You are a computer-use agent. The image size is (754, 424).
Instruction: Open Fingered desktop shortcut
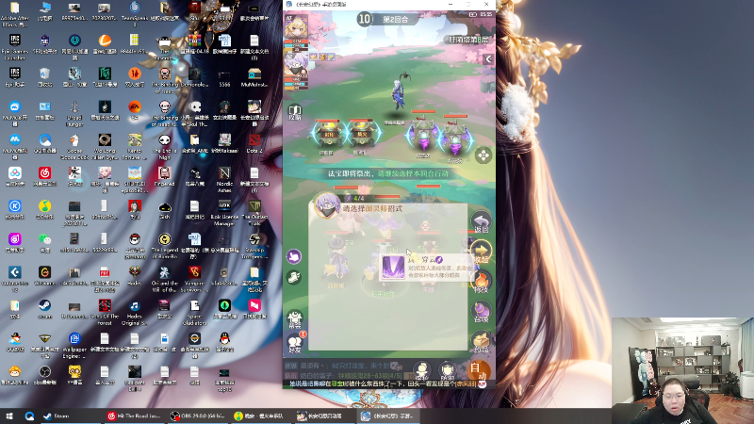(x=164, y=176)
